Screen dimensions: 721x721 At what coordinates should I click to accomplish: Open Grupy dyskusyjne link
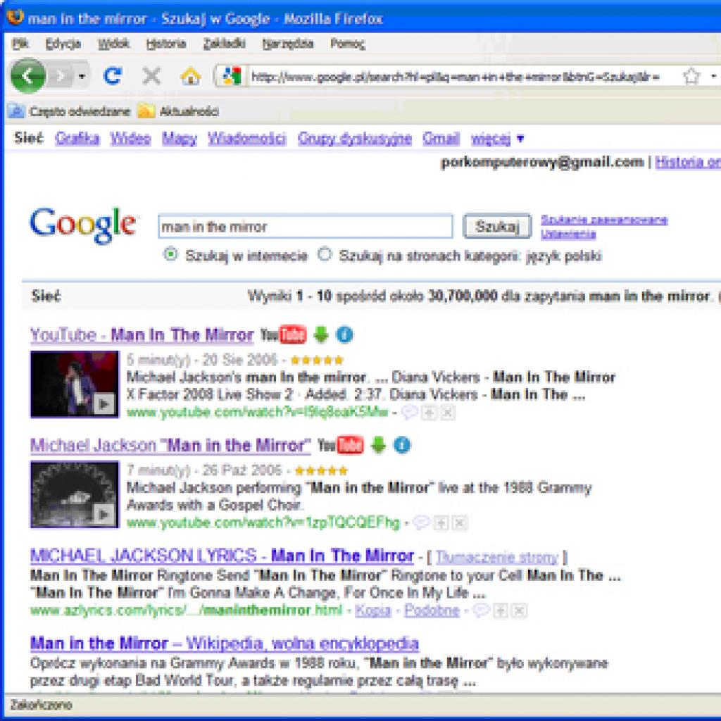pyautogui.click(x=355, y=139)
